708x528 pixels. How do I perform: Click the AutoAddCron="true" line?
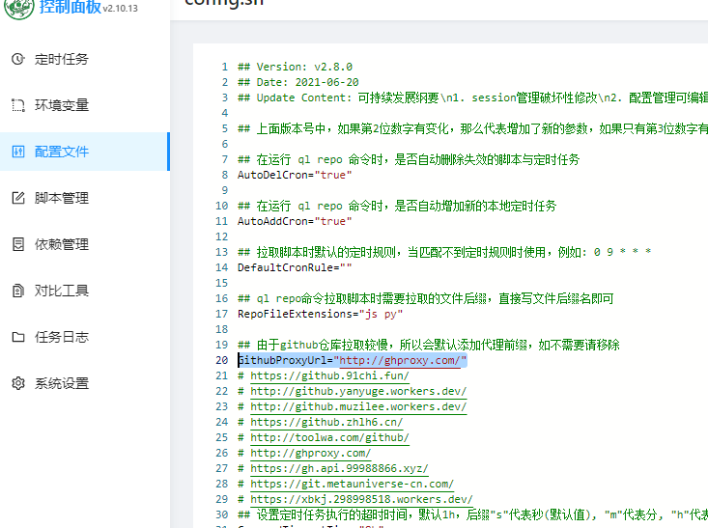[295, 221]
